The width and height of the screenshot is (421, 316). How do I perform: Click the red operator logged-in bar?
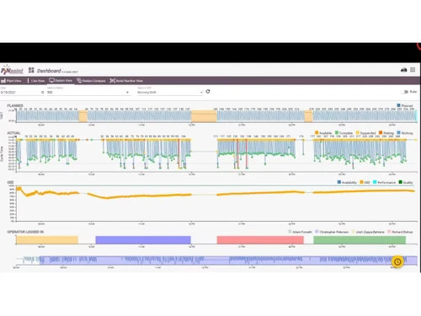(x=260, y=240)
